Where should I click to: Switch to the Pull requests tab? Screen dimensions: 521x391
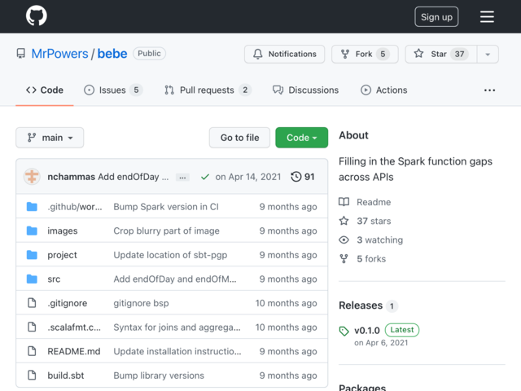[208, 90]
